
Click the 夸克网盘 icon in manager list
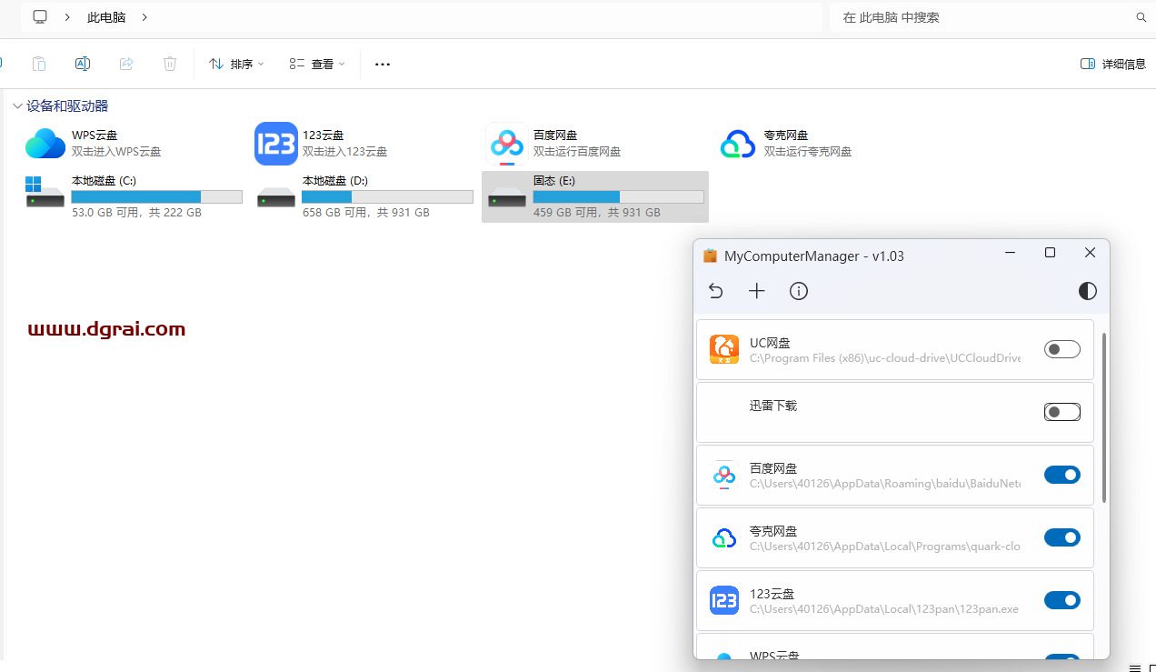724,537
